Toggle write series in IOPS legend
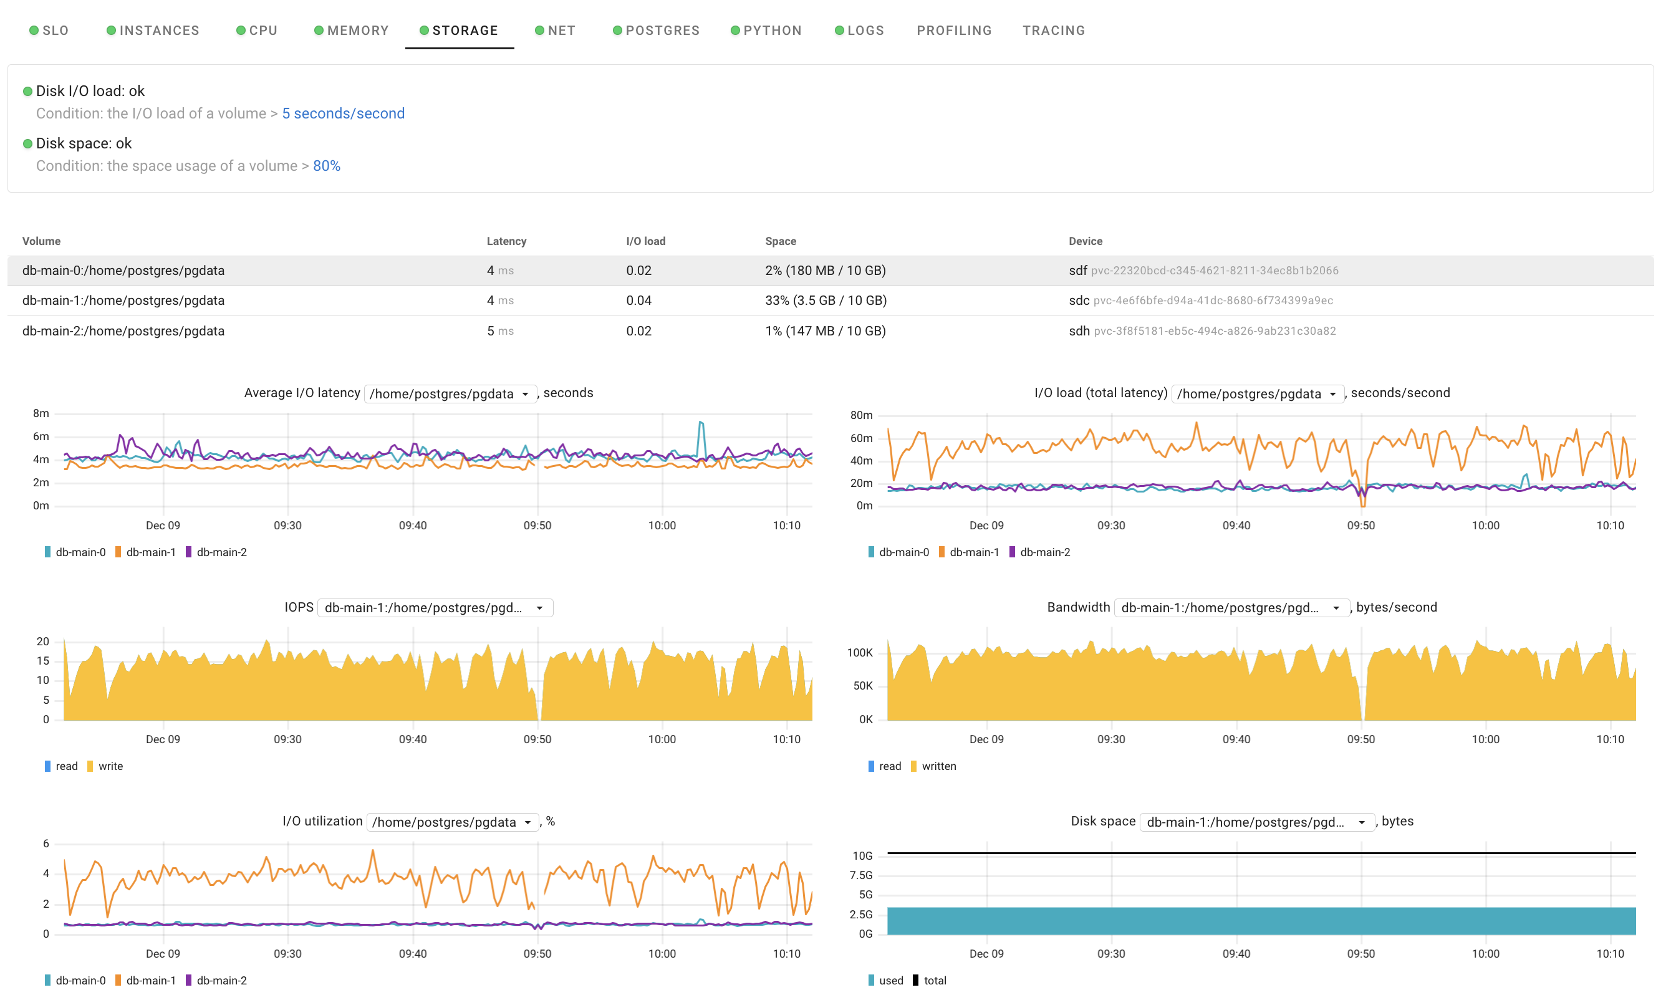Screen dimensions: 1666x1005 (x=105, y=766)
